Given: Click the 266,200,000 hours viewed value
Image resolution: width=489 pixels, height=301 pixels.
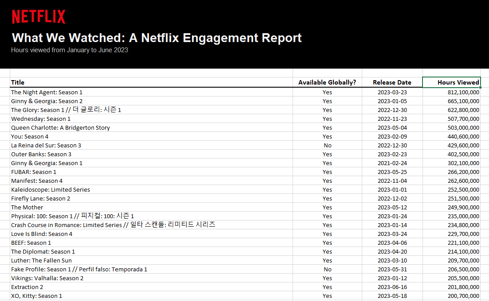Looking at the screenshot, I should 463,172.
